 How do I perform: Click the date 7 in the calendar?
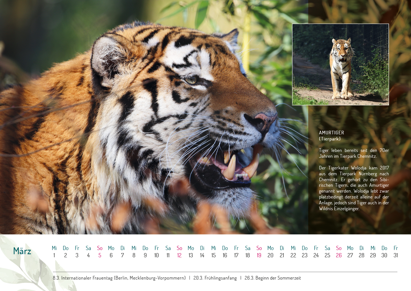pos(123,255)
